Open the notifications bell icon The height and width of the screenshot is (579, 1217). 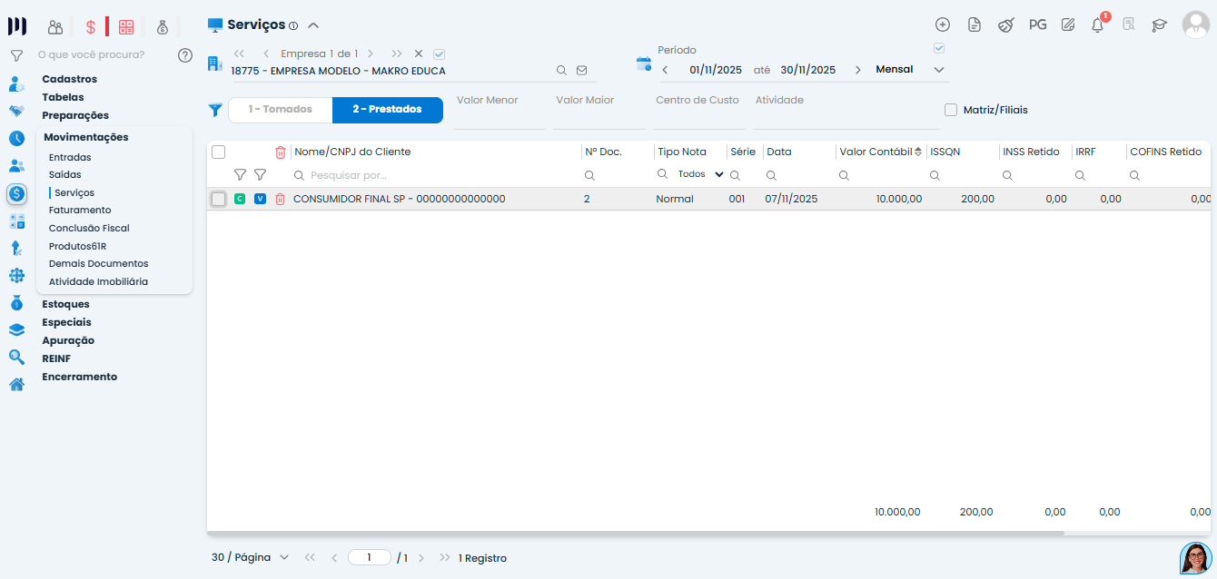(1097, 25)
